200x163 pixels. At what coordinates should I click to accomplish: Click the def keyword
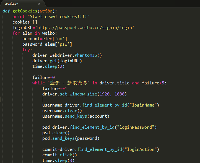point(6,11)
